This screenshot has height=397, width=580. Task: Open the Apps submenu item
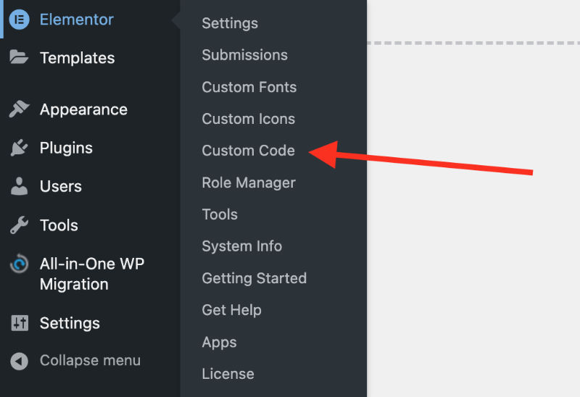[220, 343]
